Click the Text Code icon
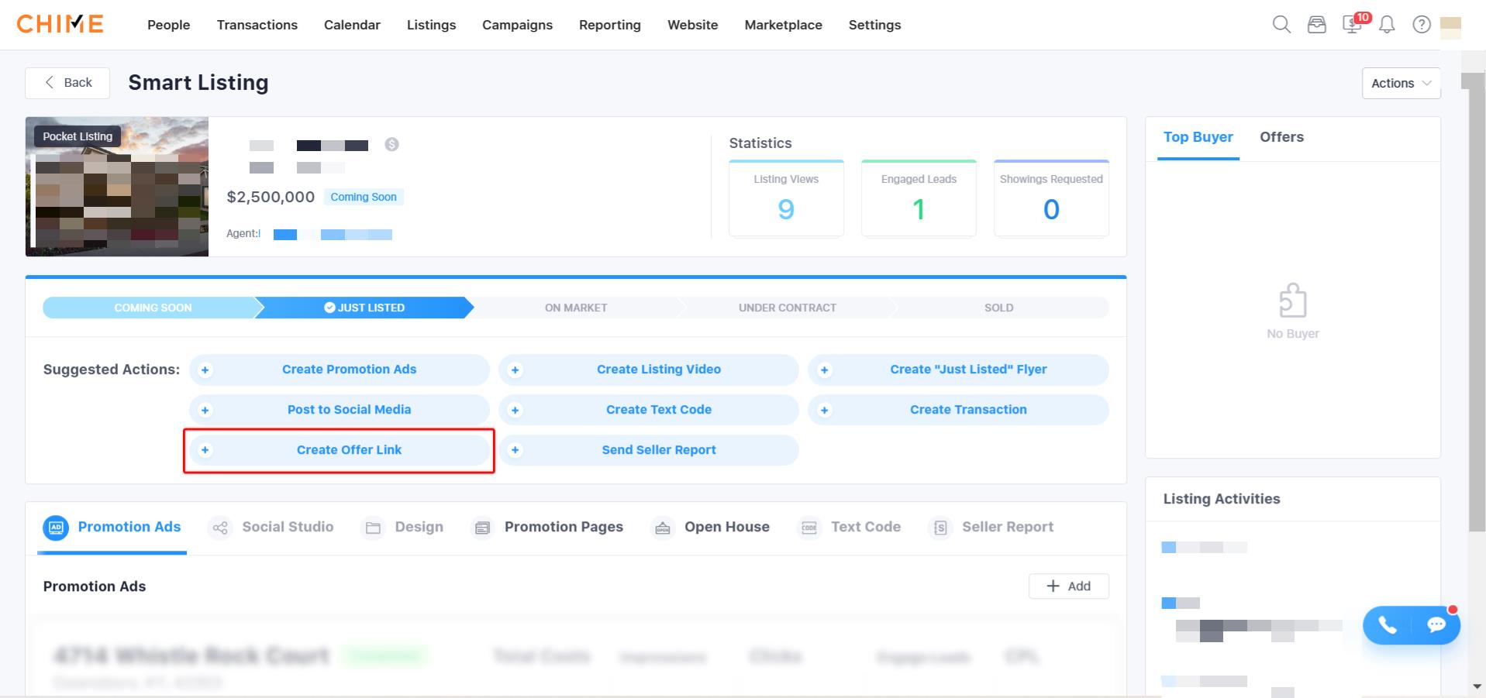This screenshot has height=698, width=1486. pos(809,528)
